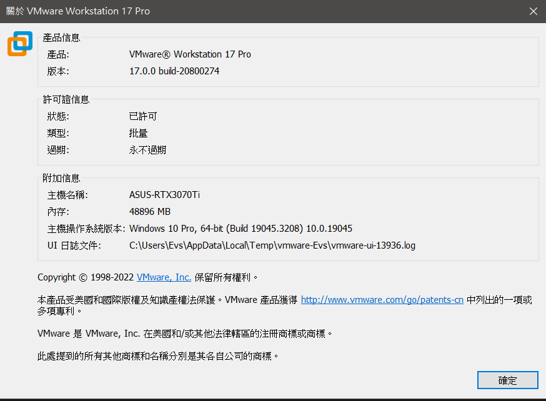Click the 附加信息 group heading

coord(61,178)
